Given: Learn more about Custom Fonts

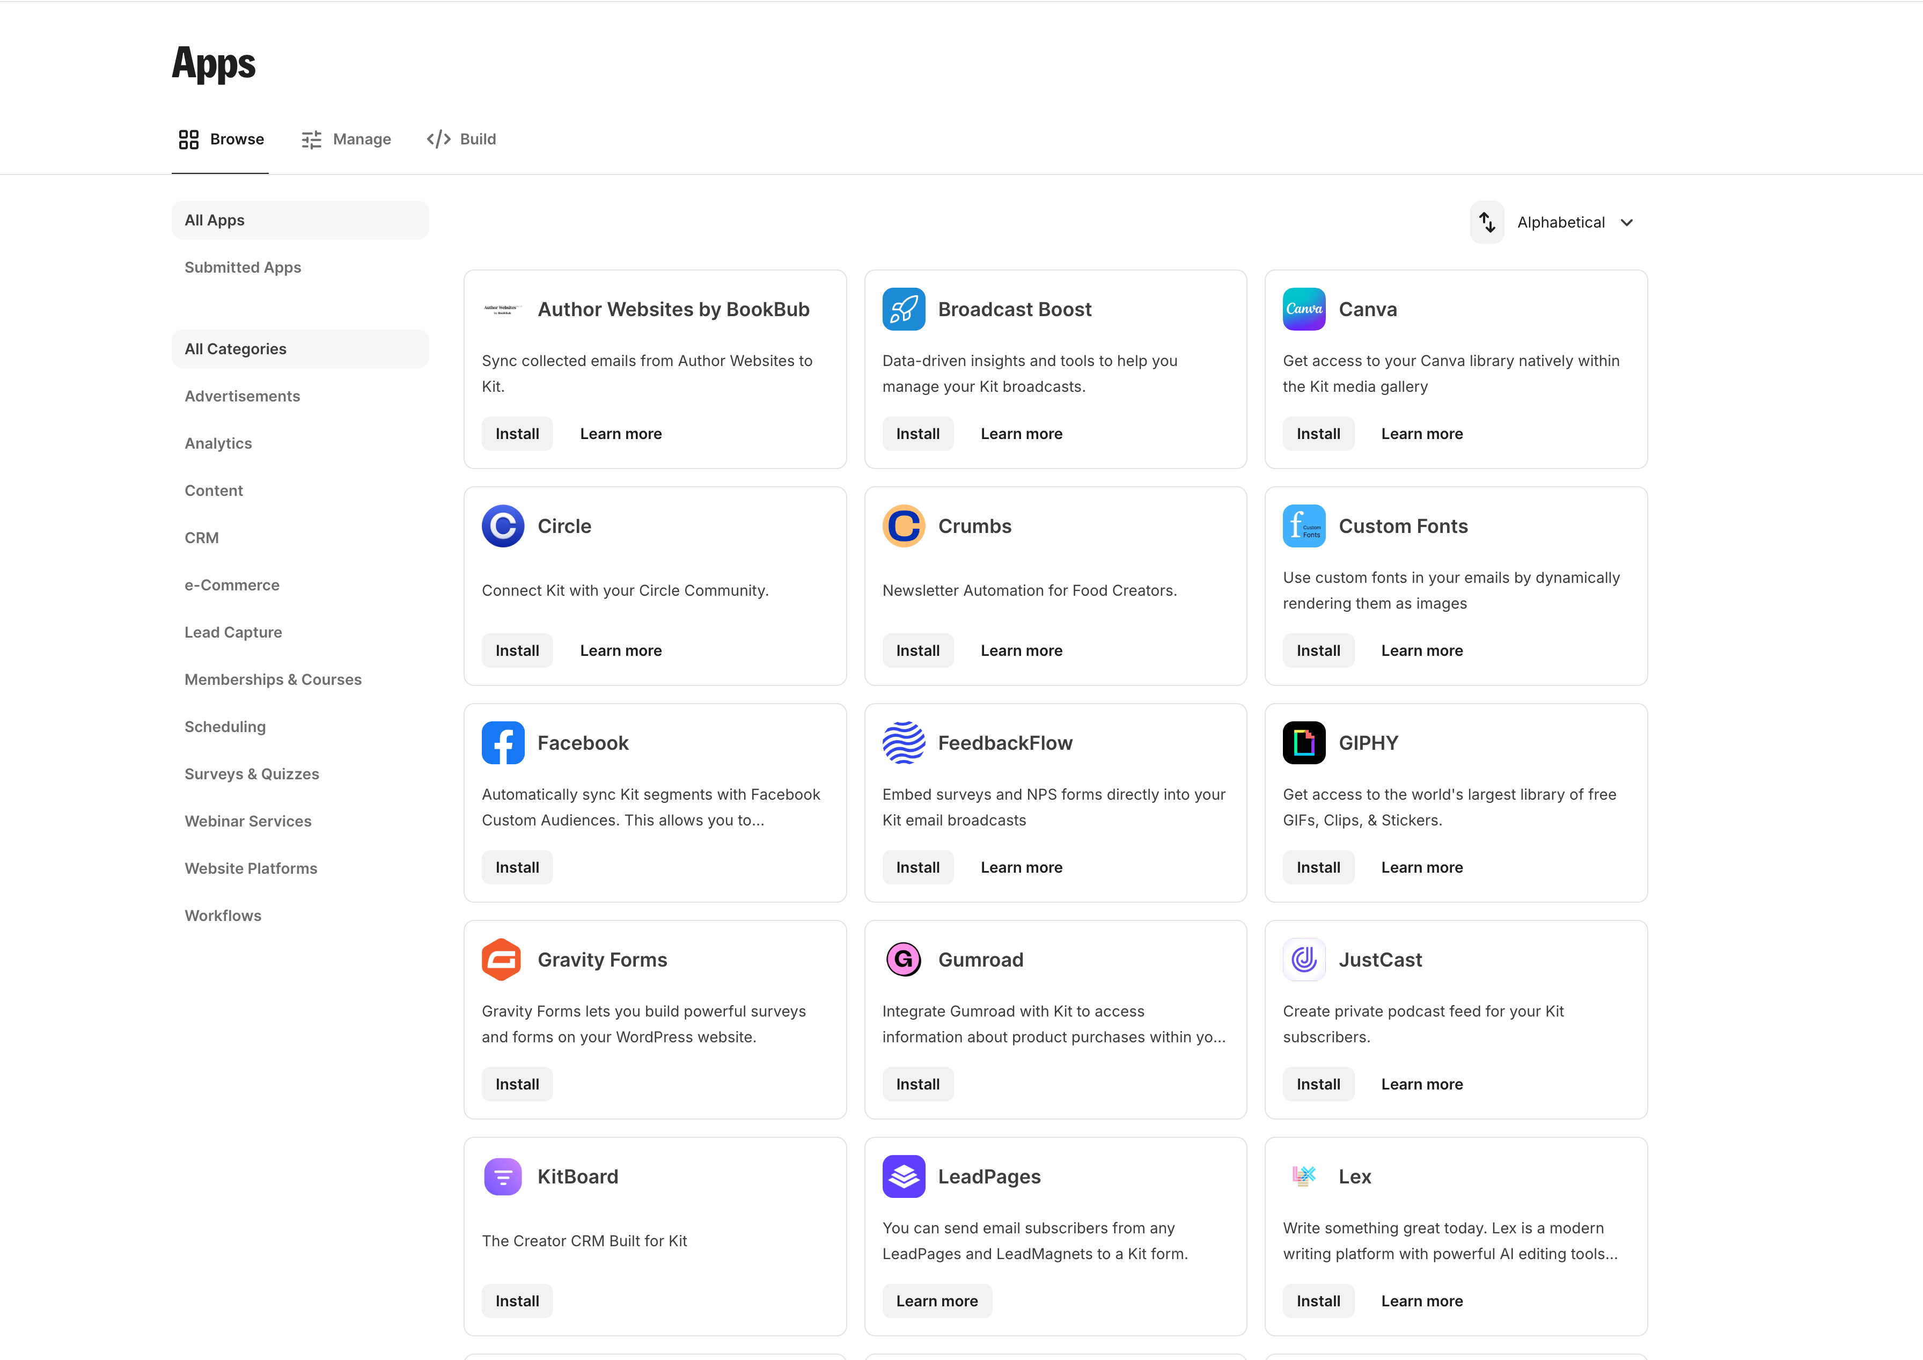Looking at the screenshot, I should pyautogui.click(x=1422, y=650).
